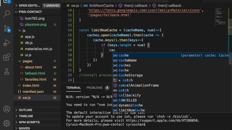Click the terminal prompt line
Screen dimensions: 232x130
tap(106, 125)
